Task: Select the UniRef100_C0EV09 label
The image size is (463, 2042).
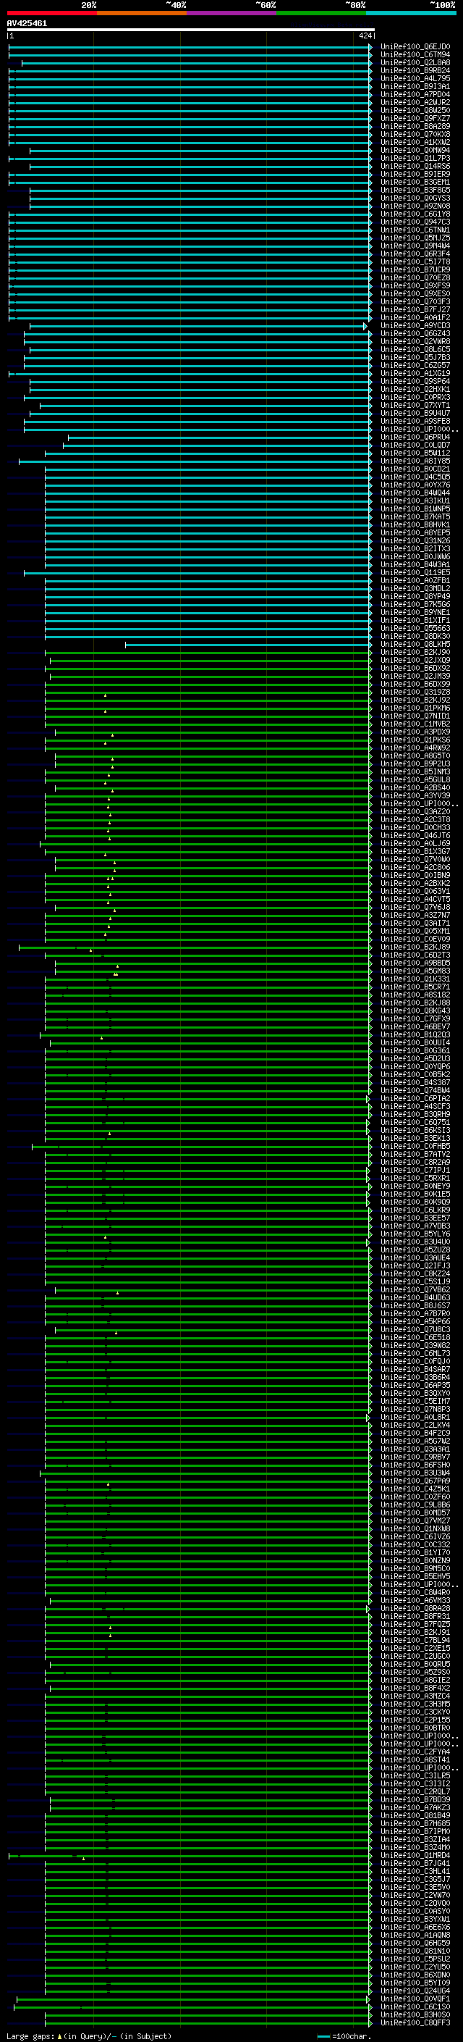Action: 415,939
